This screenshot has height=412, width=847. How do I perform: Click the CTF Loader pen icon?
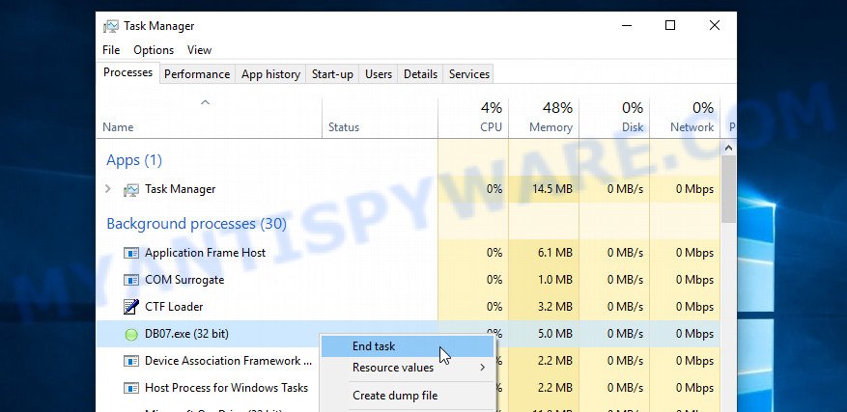(x=131, y=307)
